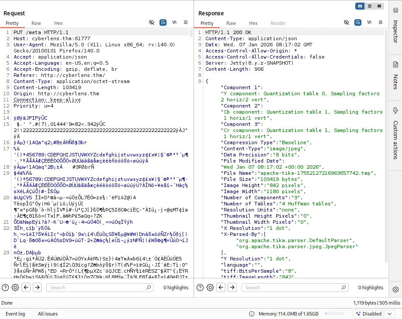Image resolution: width=402 pixels, height=319 pixels.
Task: Switch Request view to Hex tab
Action: (59, 23)
